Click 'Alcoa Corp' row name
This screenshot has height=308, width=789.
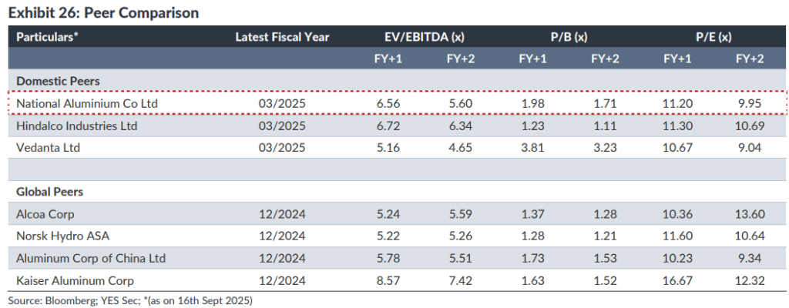point(45,214)
